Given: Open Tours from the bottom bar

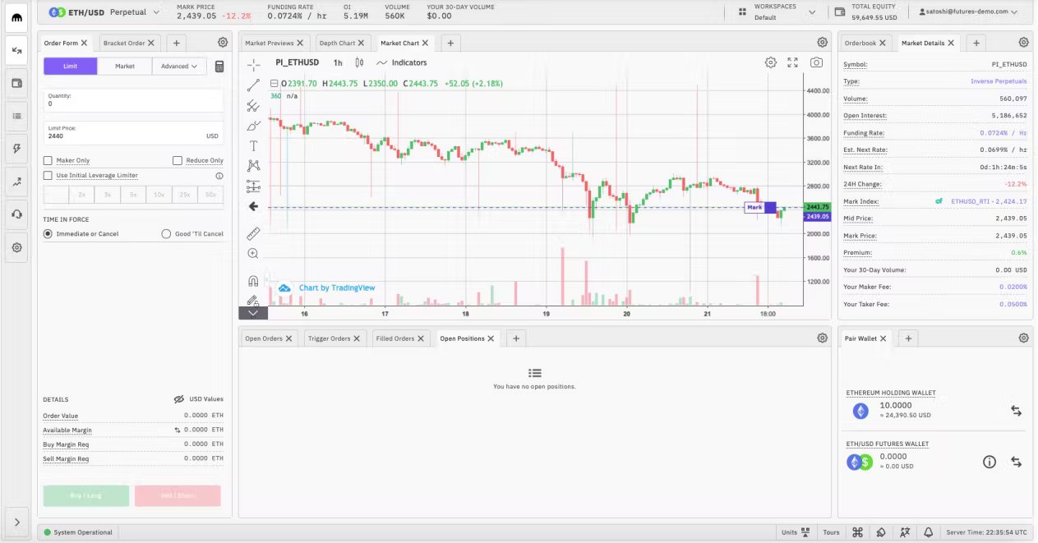Looking at the screenshot, I should click(831, 532).
